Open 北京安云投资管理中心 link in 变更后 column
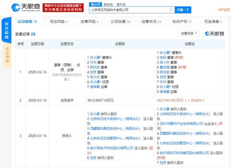This screenshot has height=168, width=231. pyautogui.click(x=185, y=143)
